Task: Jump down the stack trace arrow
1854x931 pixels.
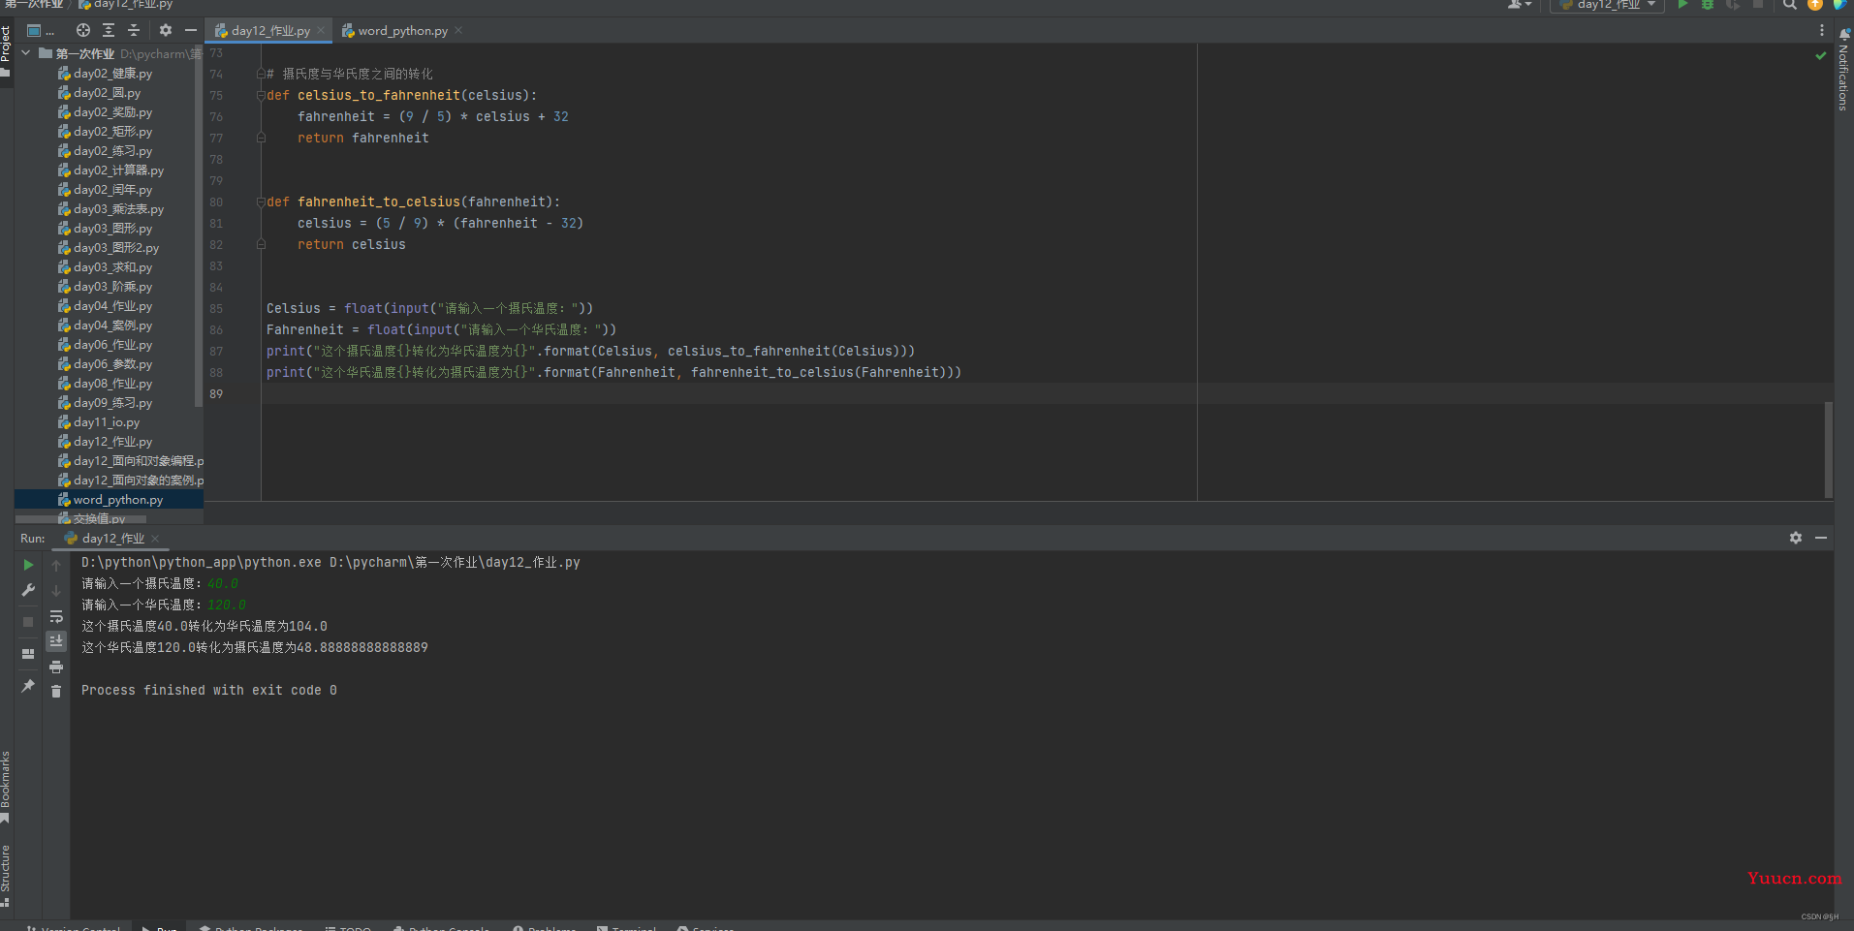Action: point(56,590)
